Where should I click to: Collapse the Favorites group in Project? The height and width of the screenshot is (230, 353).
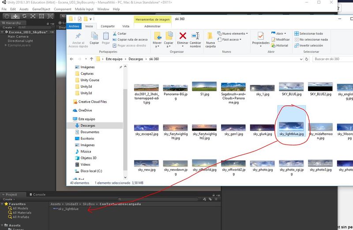2,204
